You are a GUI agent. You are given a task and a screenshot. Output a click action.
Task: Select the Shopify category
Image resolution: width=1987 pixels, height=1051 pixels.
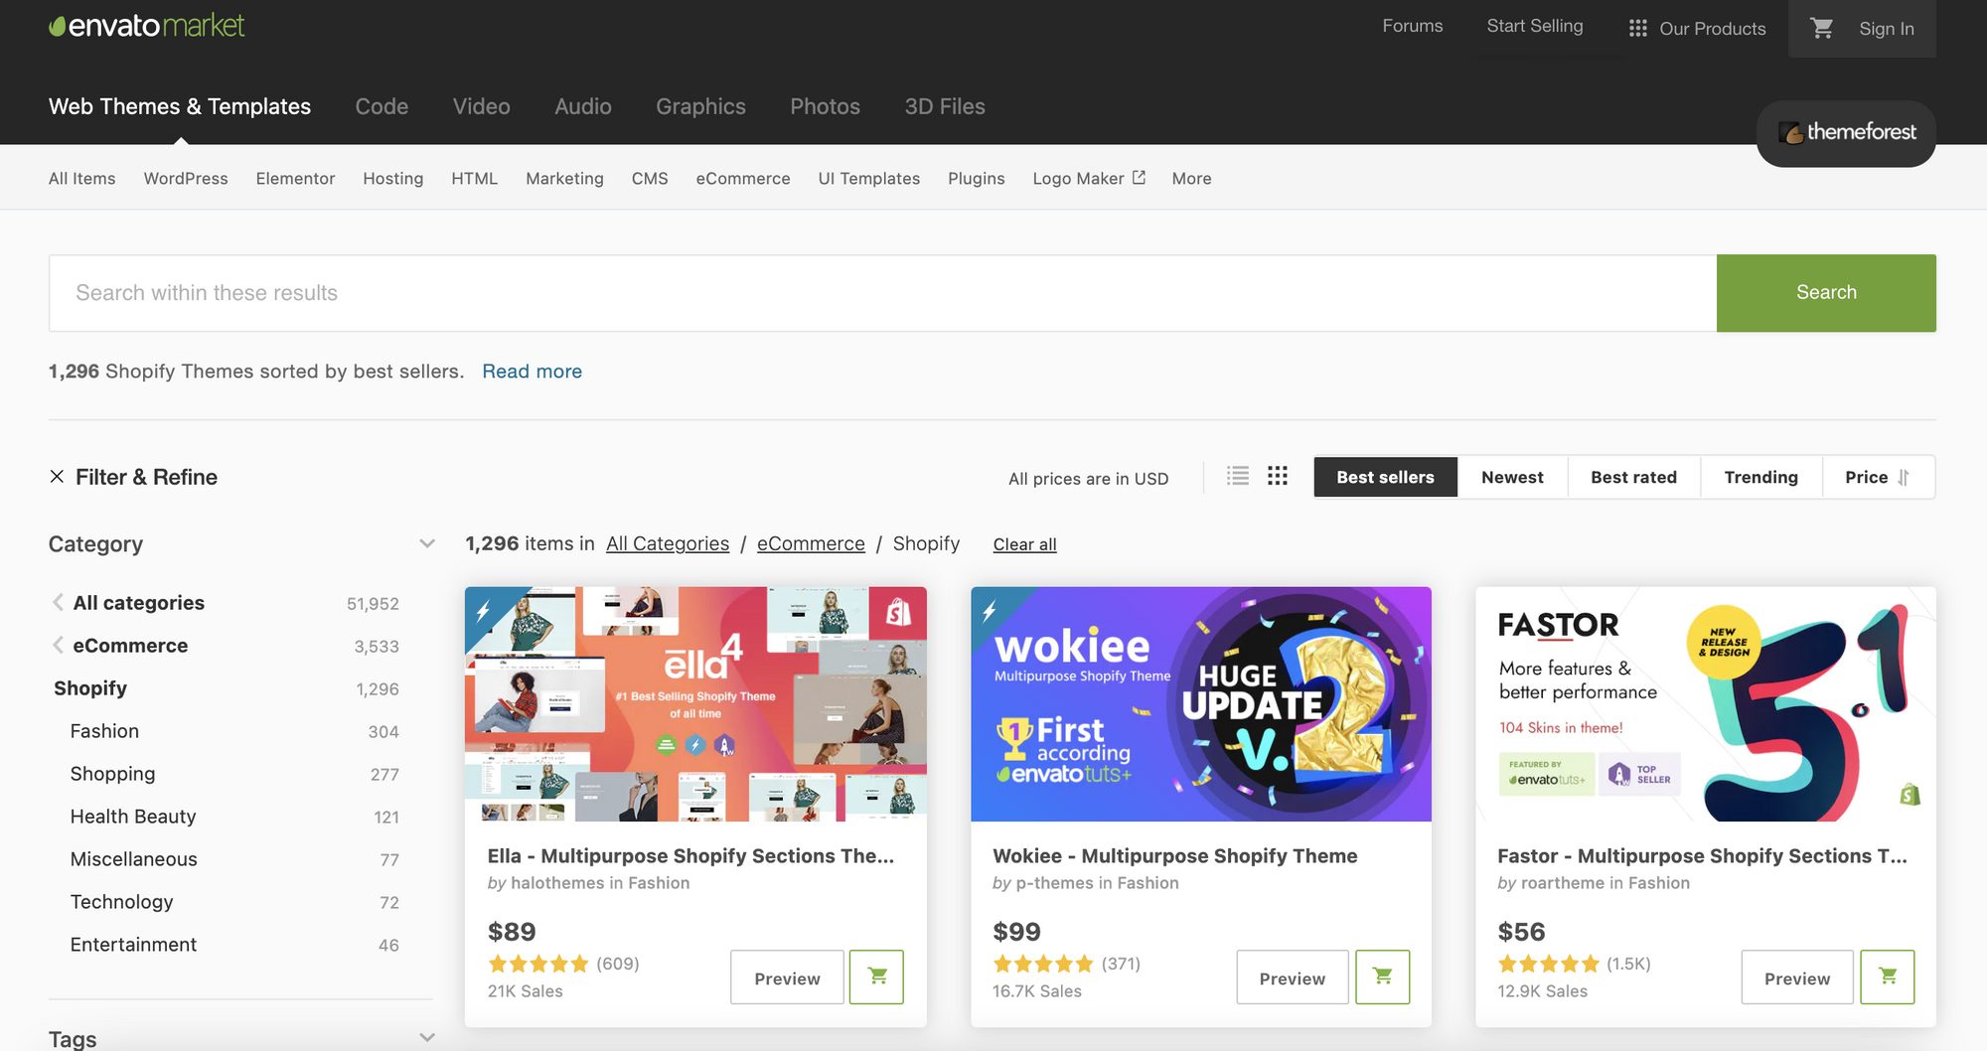(90, 688)
